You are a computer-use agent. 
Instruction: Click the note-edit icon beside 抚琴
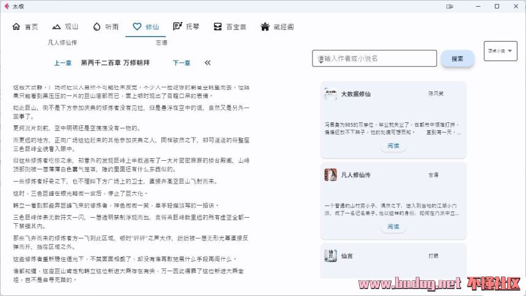click(177, 26)
